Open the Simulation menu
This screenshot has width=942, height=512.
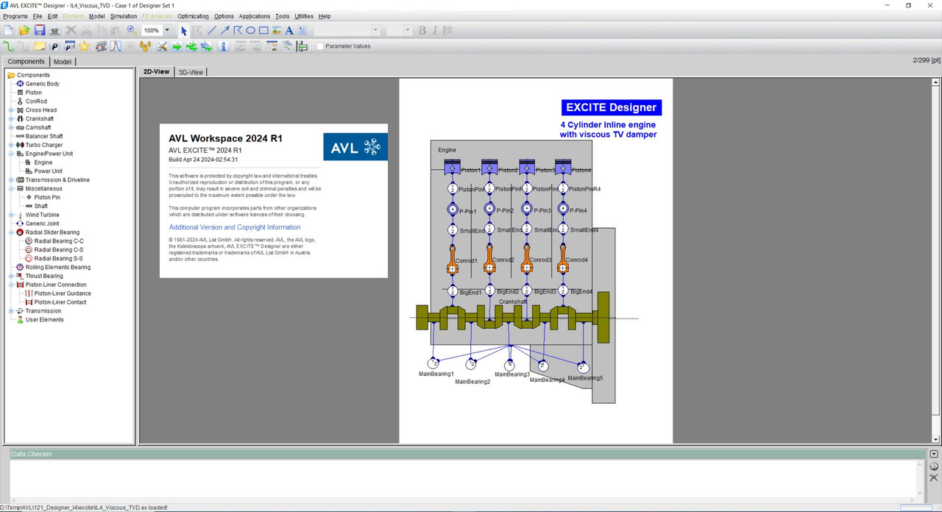[124, 16]
